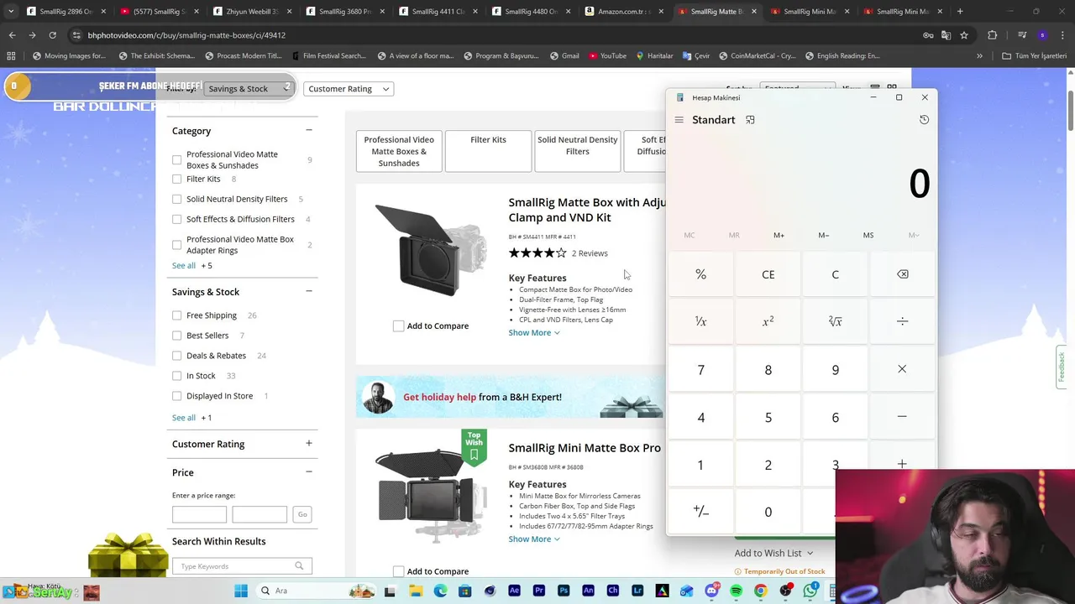
Task: Check the In Stock checkbox
Action: 176,376
